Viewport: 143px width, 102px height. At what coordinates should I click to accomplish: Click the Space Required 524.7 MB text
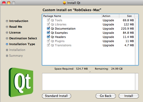[x=71, y=69]
